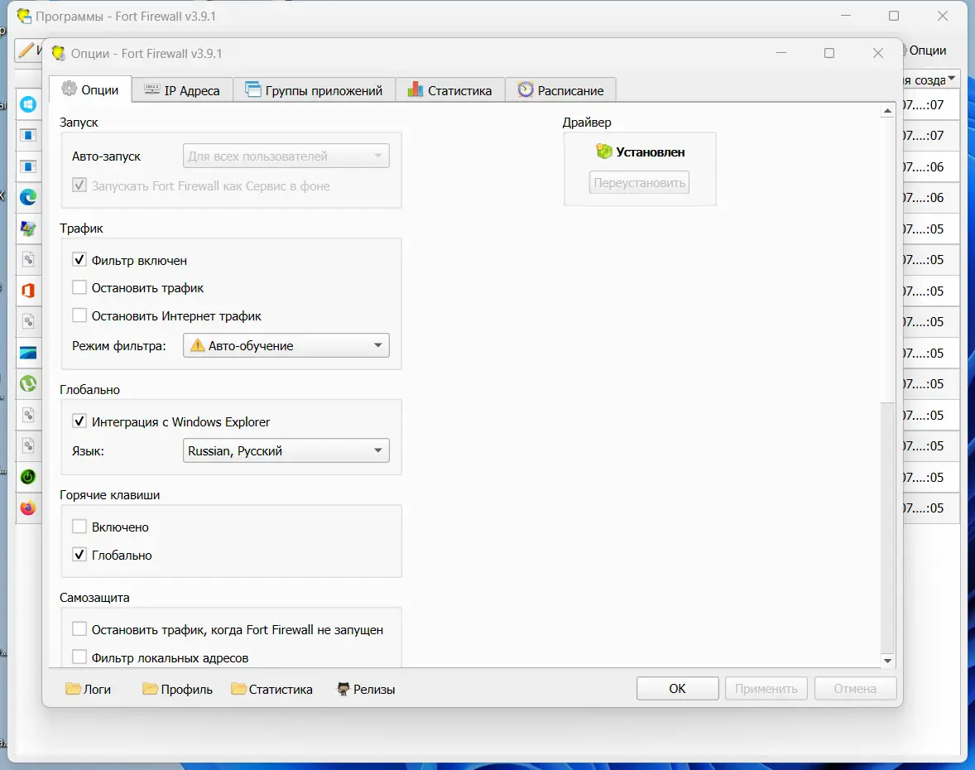Switch to the Группы приложений tab

coord(314,90)
